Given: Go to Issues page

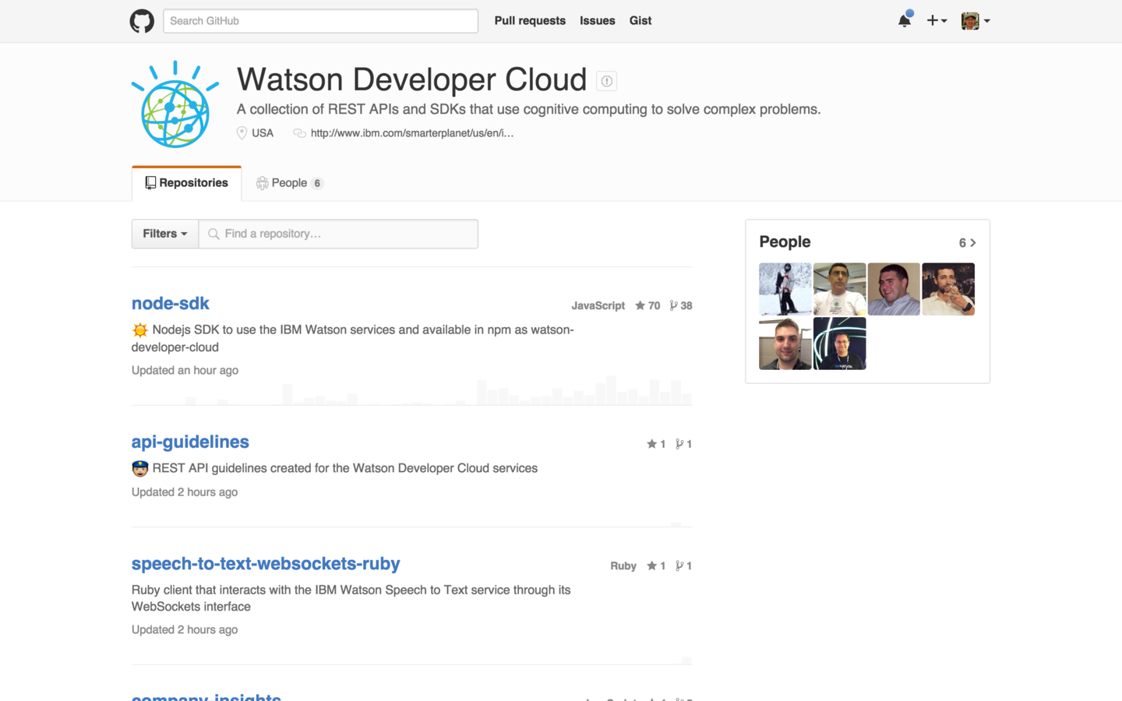Looking at the screenshot, I should click(598, 21).
